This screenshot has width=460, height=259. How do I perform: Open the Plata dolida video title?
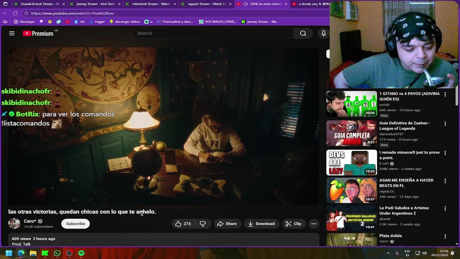click(x=391, y=236)
